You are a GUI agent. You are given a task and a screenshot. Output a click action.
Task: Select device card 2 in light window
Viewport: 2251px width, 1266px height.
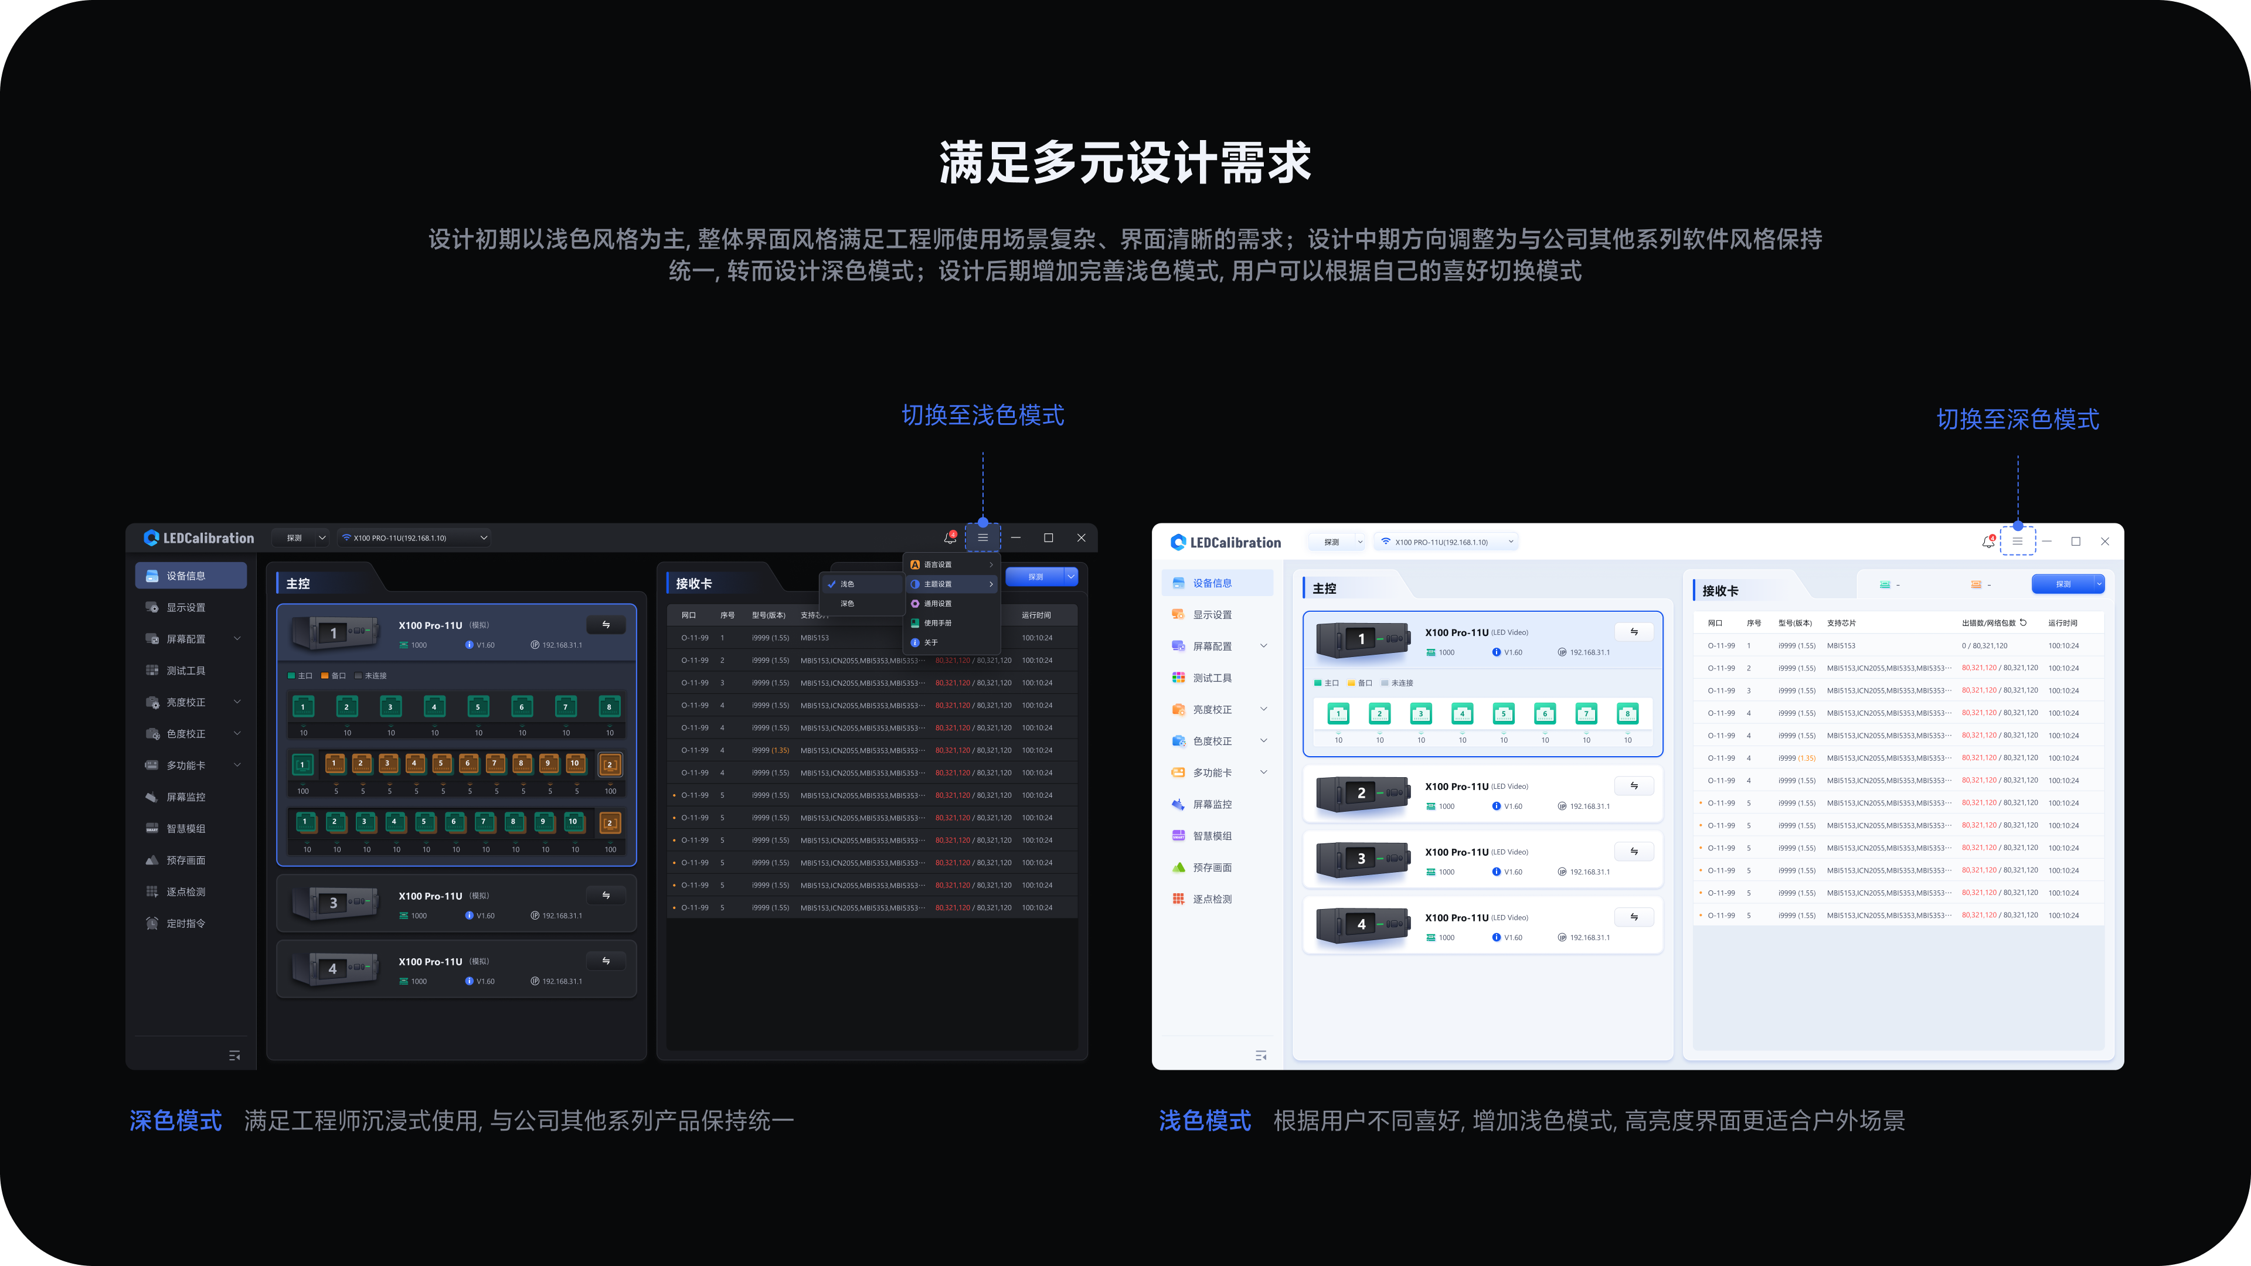pos(1482,794)
